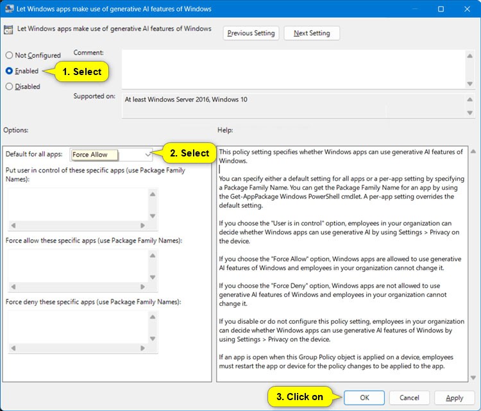Select the Not Configured radio button

point(10,56)
